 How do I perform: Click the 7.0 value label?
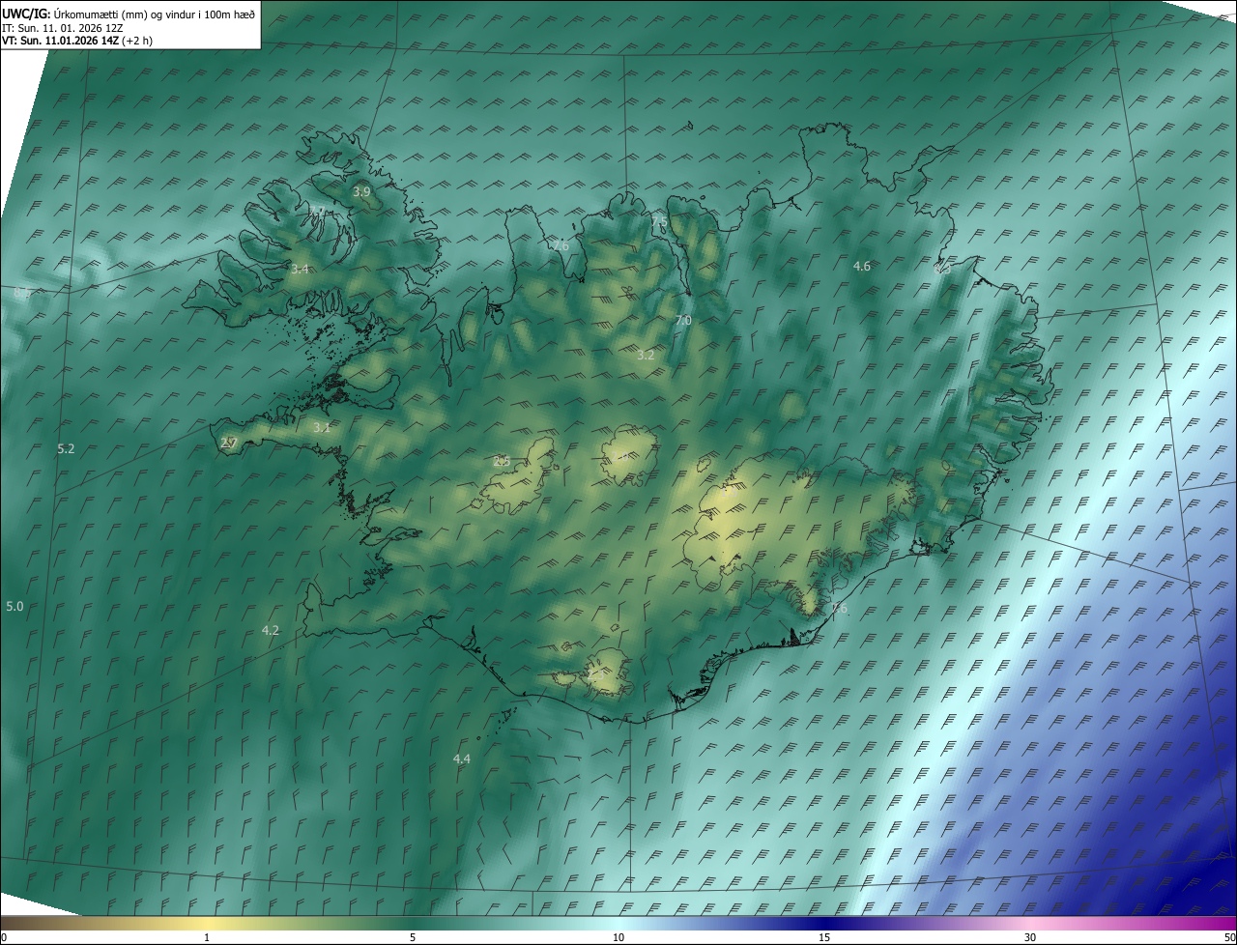point(683,320)
